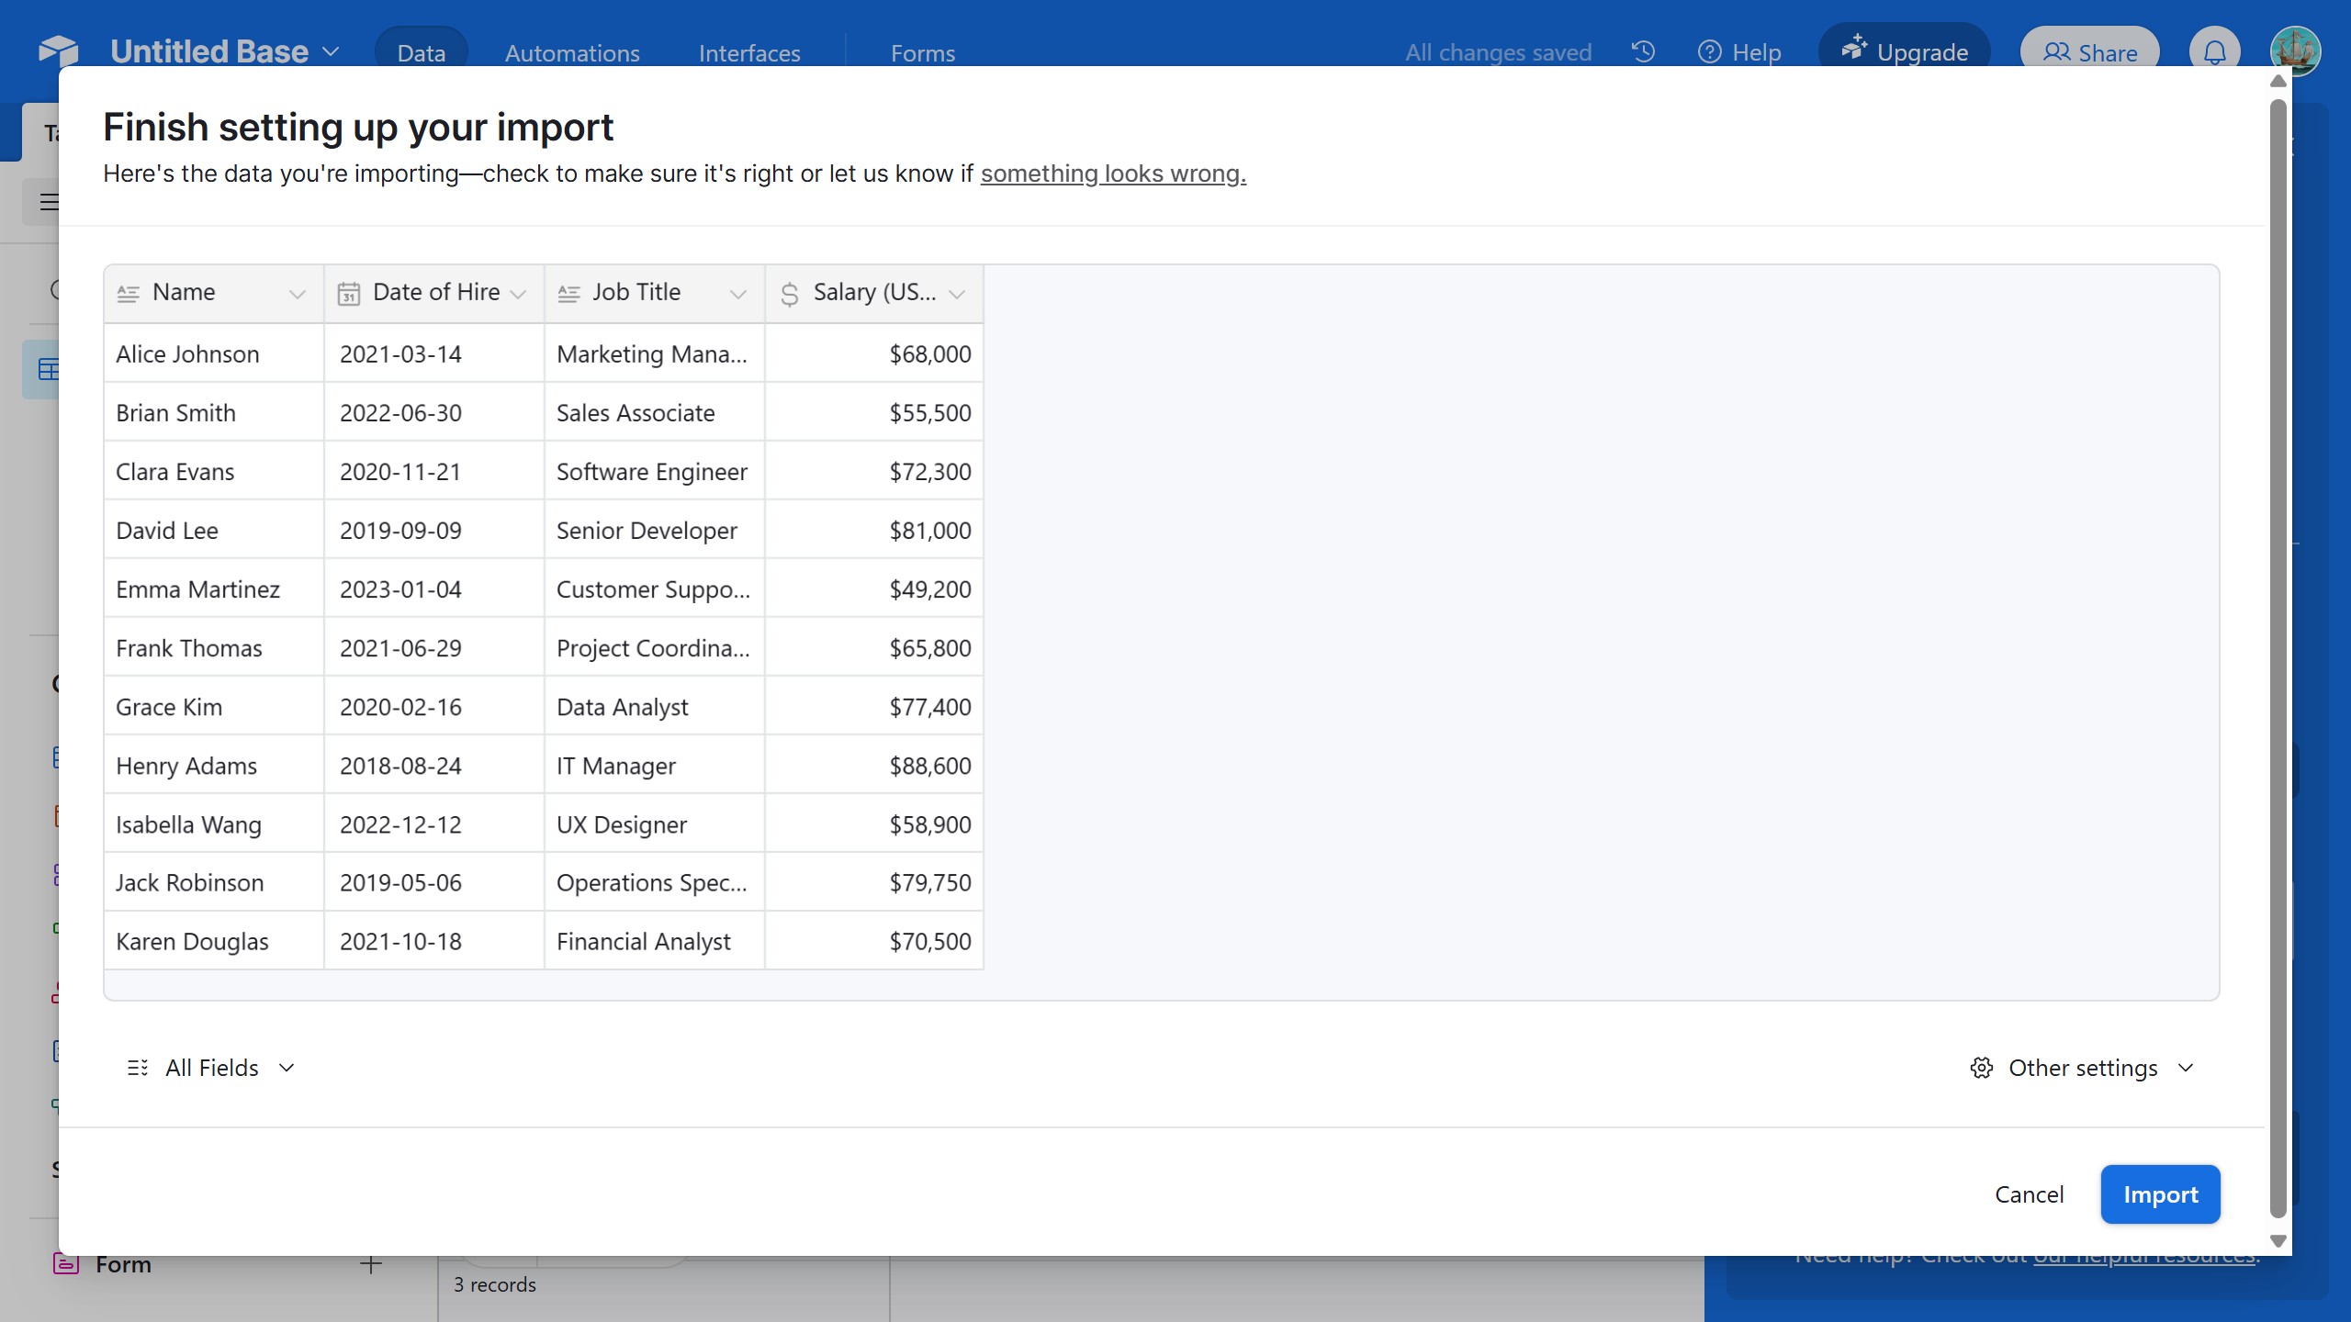Click the scrollbar up arrow

click(x=2278, y=81)
